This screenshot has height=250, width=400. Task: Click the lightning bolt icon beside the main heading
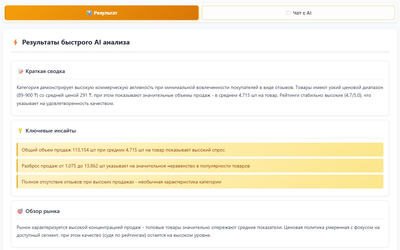15,42
